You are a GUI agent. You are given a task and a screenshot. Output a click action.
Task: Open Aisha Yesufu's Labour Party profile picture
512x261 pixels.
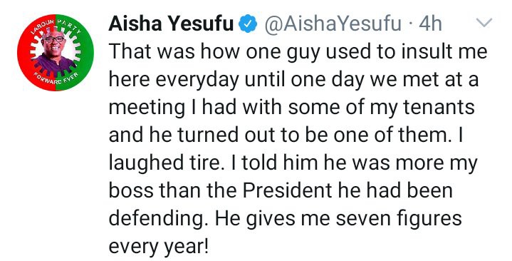coord(56,53)
